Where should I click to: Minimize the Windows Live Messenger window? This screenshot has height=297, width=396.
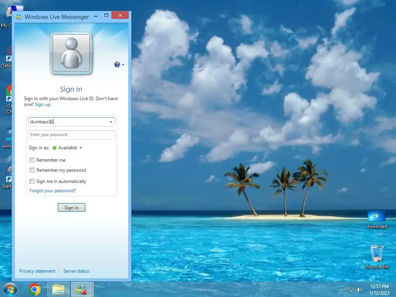point(96,16)
